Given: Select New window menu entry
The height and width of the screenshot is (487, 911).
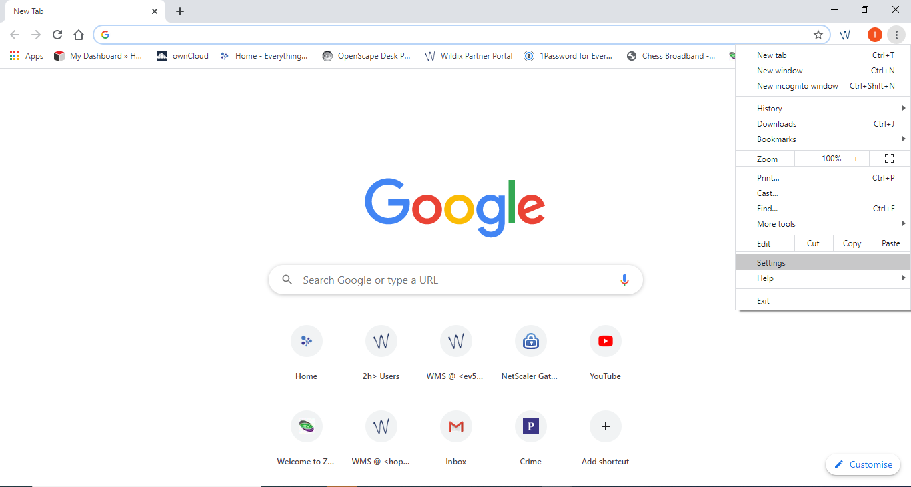Looking at the screenshot, I should click(823, 71).
